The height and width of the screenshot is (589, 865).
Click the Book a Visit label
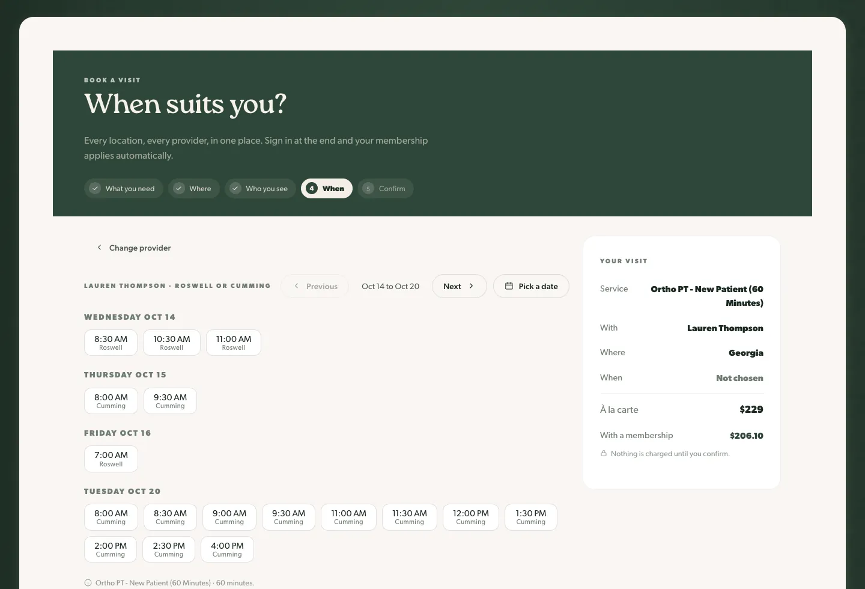112,80
